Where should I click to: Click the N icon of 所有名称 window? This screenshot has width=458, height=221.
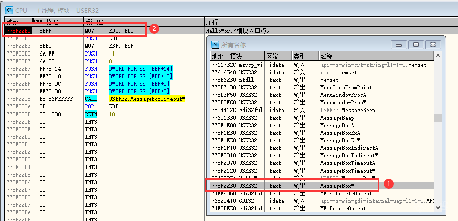pyautogui.click(x=215, y=45)
